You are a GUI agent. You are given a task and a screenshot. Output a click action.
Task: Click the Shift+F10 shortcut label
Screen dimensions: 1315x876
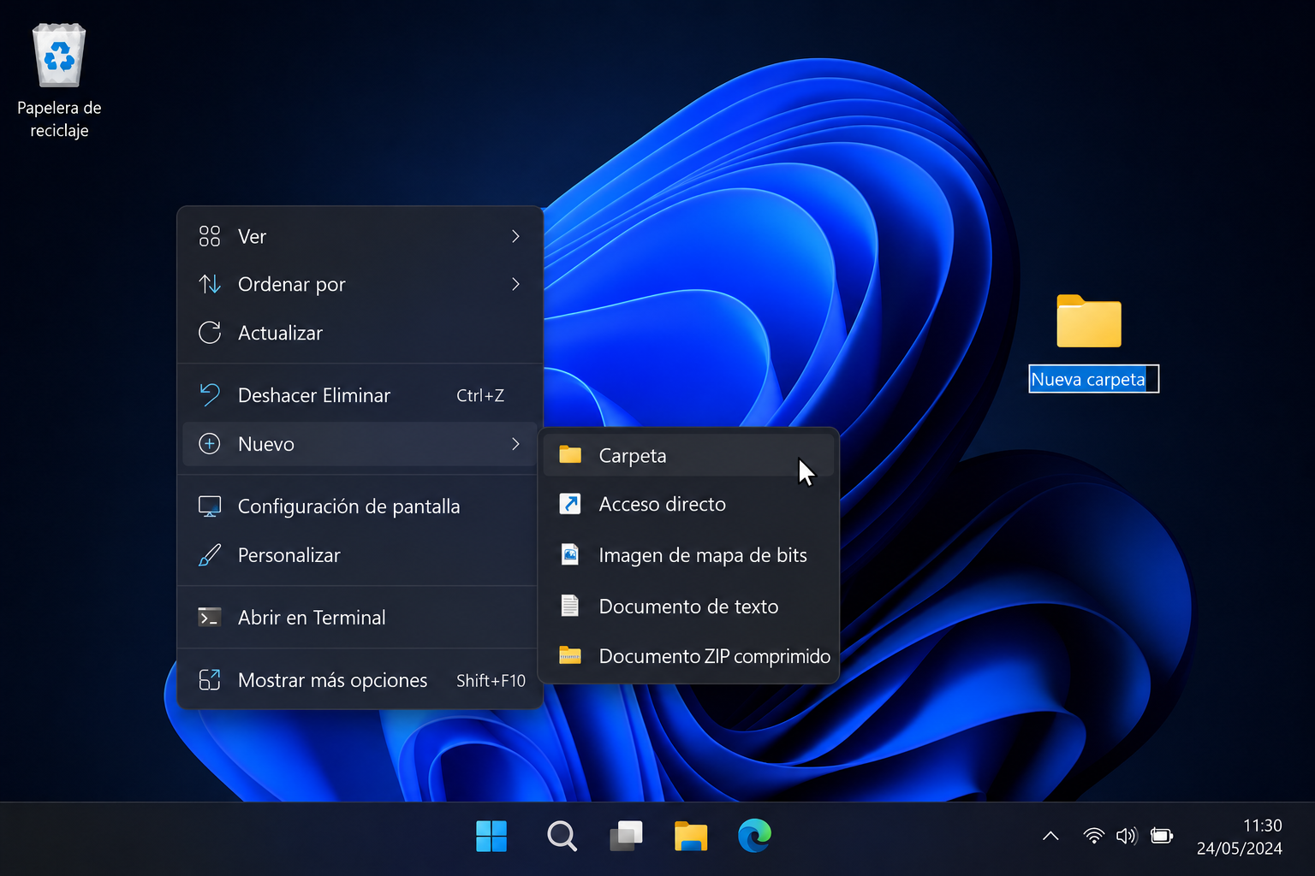pyautogui.click(x=491, y=680)
